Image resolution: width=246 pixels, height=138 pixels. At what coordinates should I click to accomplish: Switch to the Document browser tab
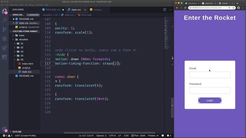(x=192, y=3)
